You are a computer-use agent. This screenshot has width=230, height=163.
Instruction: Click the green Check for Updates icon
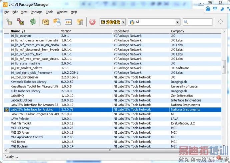click(33, 22)
